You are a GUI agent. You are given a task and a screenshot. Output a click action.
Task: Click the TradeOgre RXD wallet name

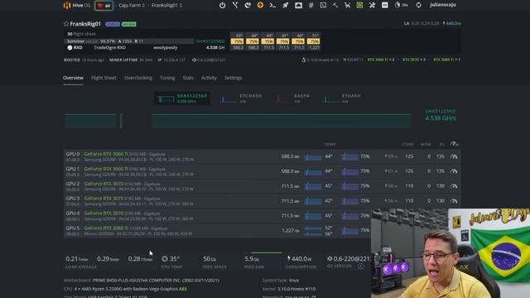coord(110,48)
